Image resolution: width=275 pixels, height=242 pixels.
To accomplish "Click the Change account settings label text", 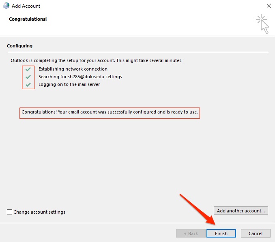I will coord(39,212).
